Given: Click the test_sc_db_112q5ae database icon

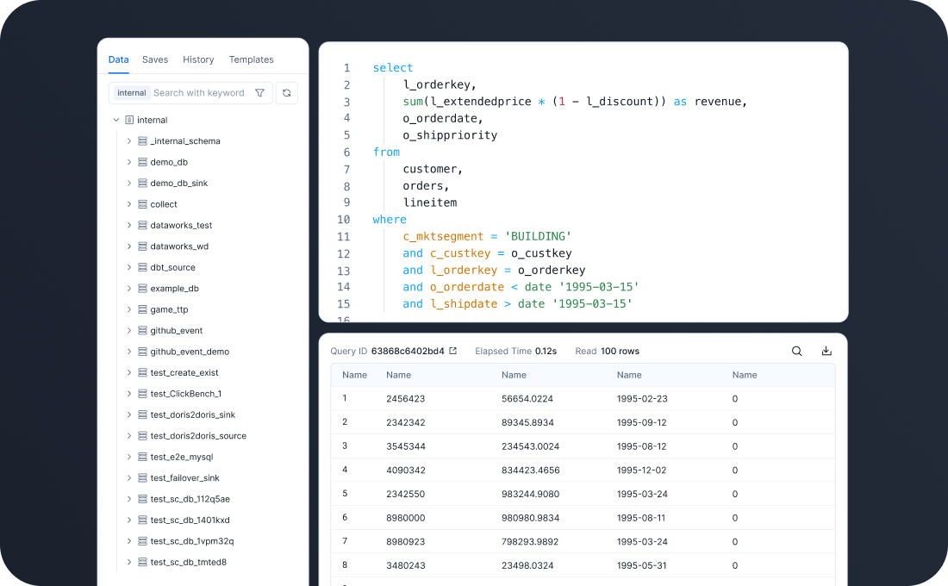Looking at the screenshot, I should pyautogui.click(x=143, y=499).
